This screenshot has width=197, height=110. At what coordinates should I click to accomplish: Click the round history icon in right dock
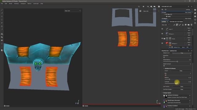[x=195, y=20]
